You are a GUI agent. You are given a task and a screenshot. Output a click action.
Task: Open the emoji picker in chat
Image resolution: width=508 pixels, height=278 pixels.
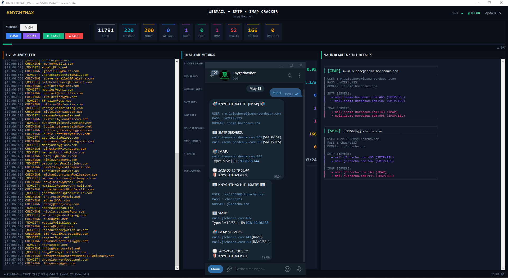288,269
